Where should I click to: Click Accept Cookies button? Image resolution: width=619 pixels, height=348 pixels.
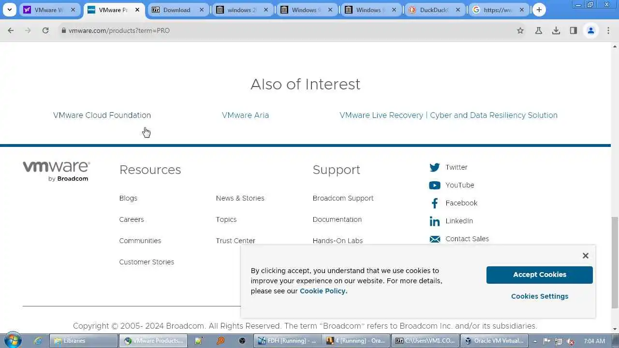(540, 275)
